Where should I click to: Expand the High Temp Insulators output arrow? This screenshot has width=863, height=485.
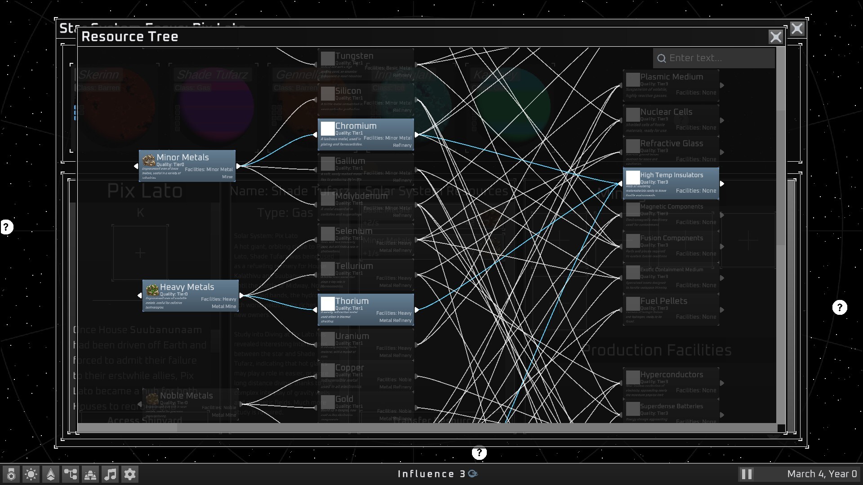click(722, 183)
